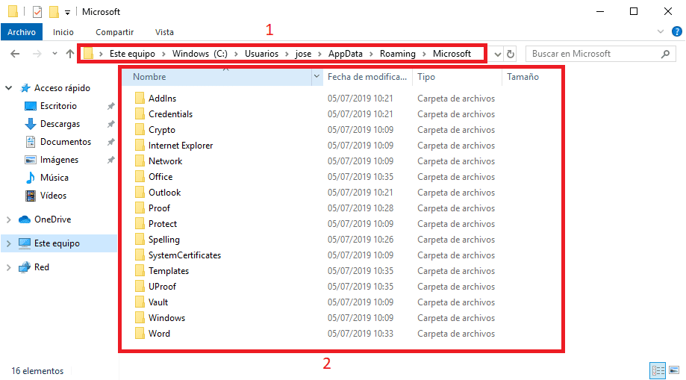Click jose breadcrumb in path
686x380 pixels.
pos(303,54)
